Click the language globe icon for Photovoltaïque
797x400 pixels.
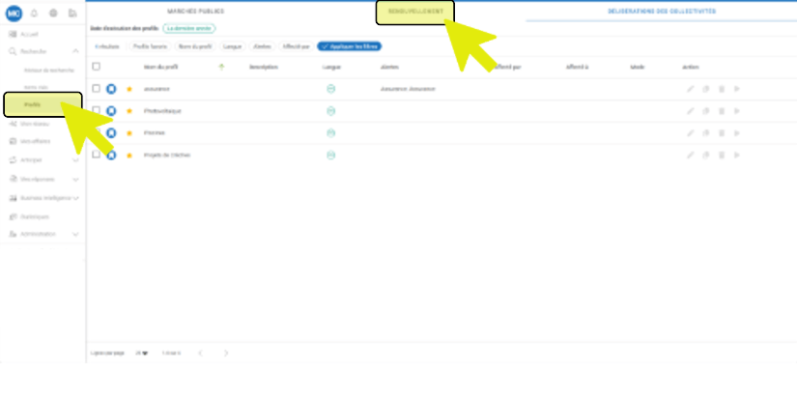[x=330, y=111]
